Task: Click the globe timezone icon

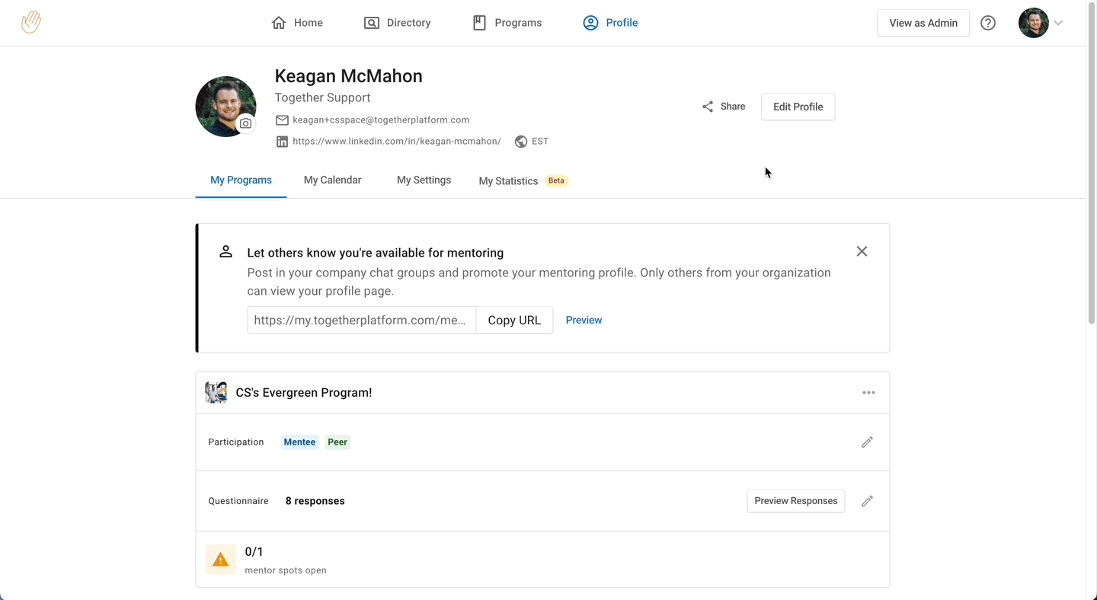Action: pyautogui.click(x=521, y=142)
